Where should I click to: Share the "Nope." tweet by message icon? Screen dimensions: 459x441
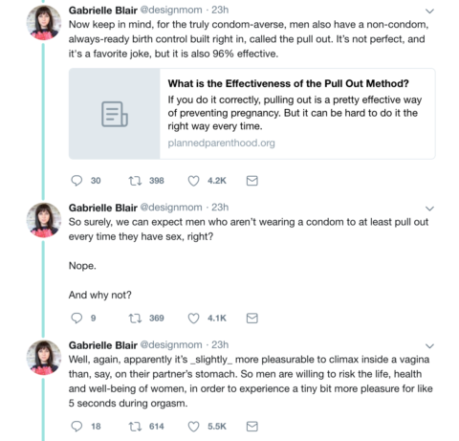point(251,319)
